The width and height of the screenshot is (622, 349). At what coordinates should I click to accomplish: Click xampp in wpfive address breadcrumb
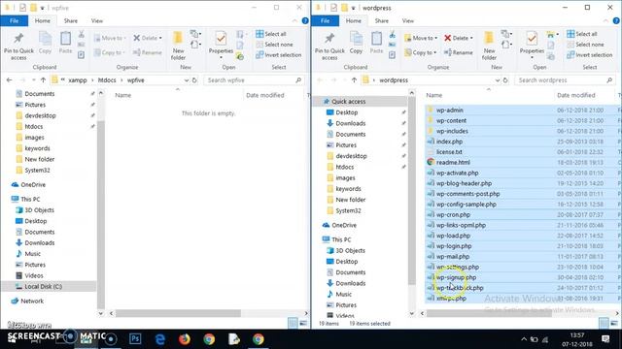point(78,80)
